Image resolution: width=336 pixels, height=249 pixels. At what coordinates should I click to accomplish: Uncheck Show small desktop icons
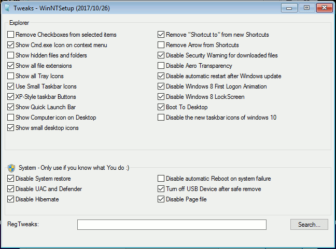(x=11, y=128)
